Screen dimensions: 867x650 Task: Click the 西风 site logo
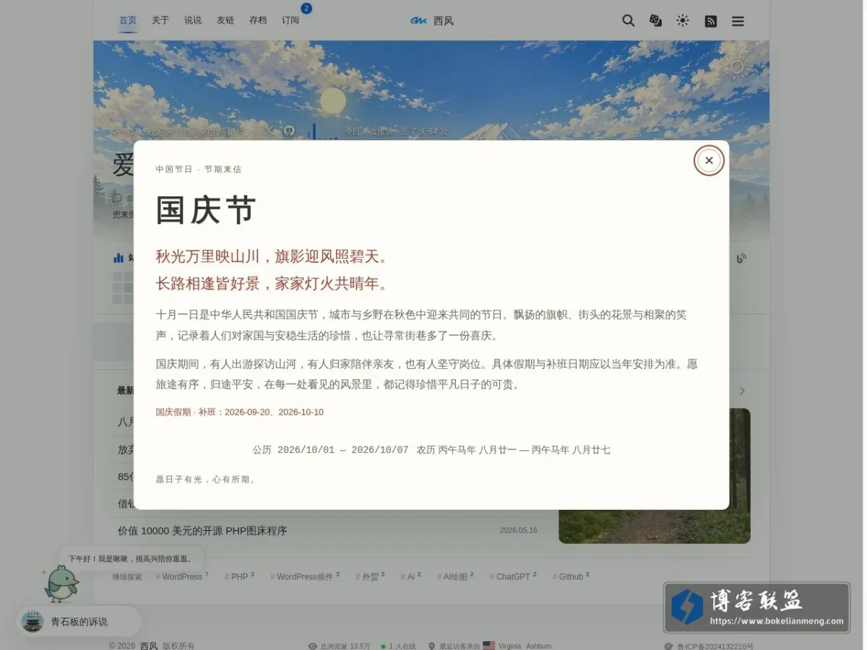tap(432, 21)
